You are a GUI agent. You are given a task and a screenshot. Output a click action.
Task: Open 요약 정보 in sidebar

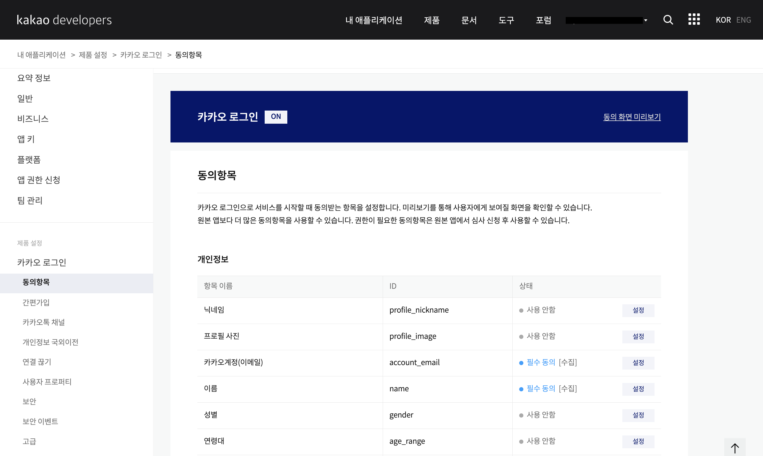[x=34, y=78]
